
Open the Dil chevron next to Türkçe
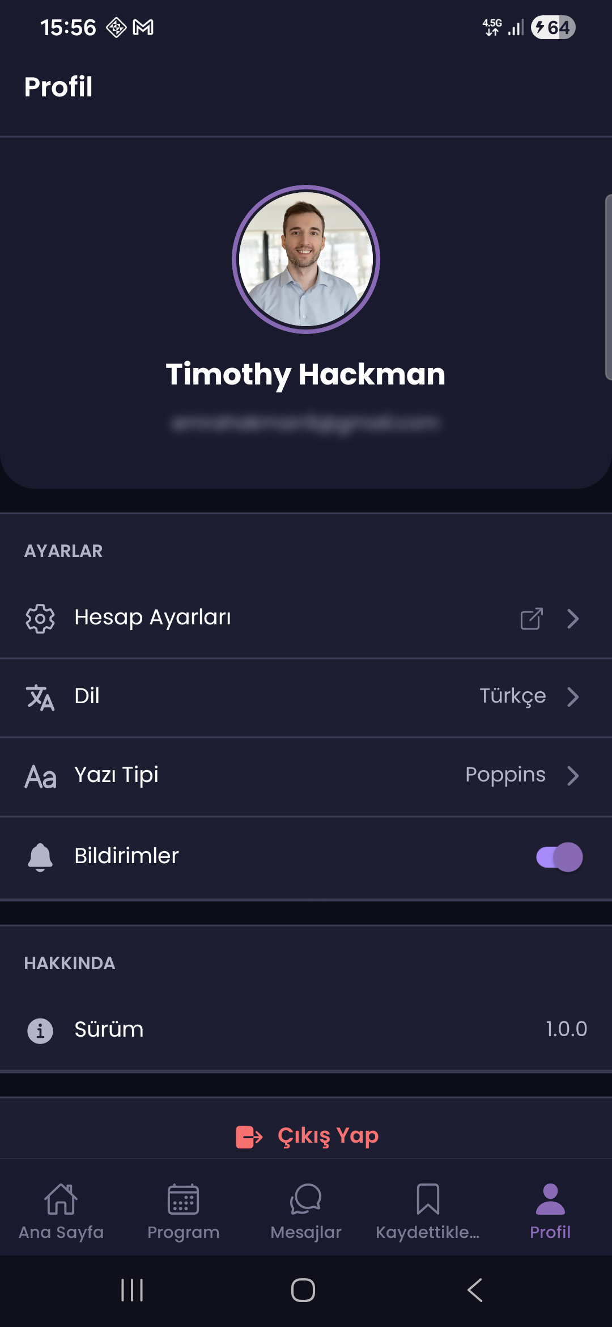(573, 697)
